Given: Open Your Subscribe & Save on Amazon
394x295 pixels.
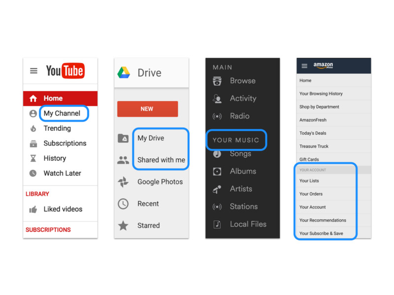Looking at the screenshot, I should (x=321, y=234).
